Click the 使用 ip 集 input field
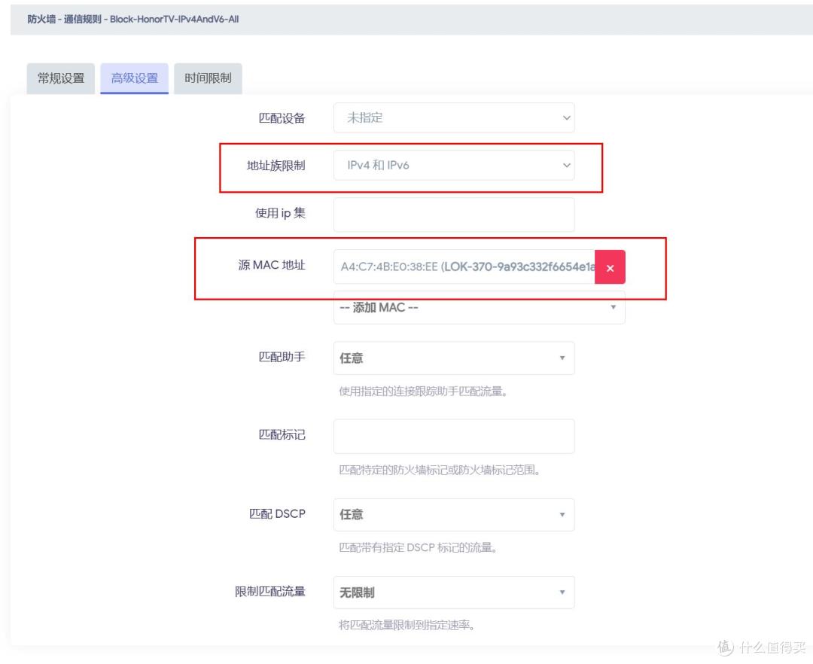 pyautogui.click(x=454, y=215)
